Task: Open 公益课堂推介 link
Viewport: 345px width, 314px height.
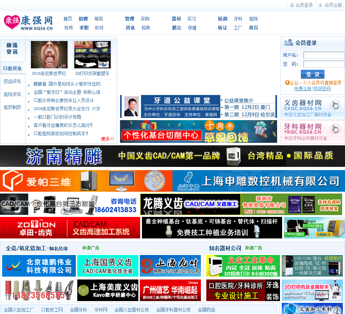Action: pos(239,101)
